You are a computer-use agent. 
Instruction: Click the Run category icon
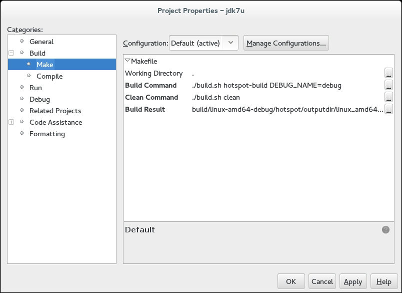click(x=21, y=88)
